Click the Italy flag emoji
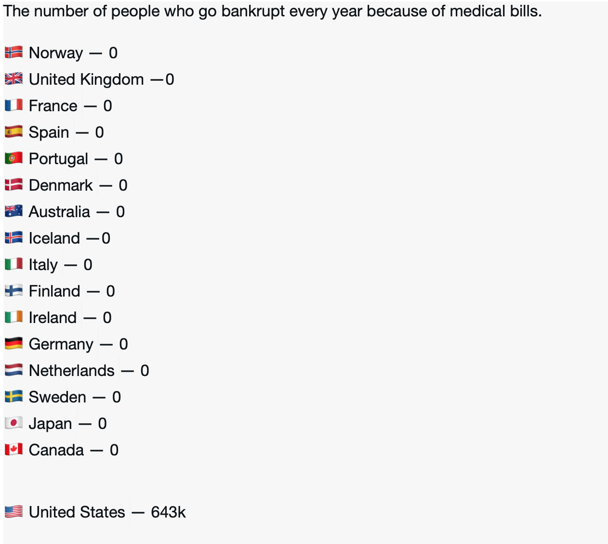 tap(13, 264)
